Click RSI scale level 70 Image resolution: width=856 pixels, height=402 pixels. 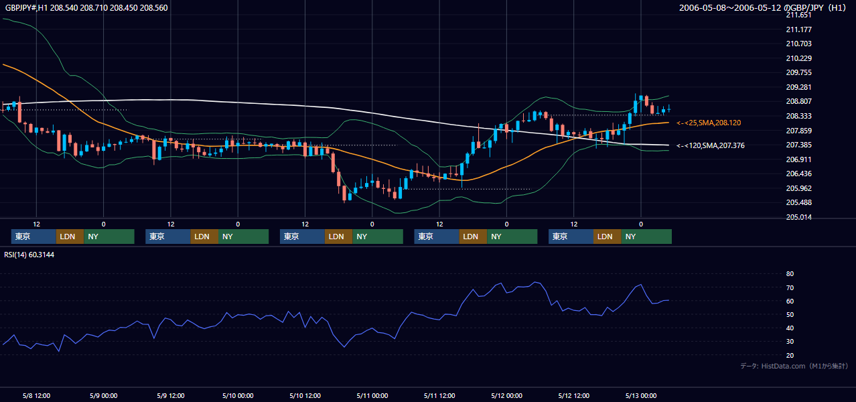click(x=790, y=287)
